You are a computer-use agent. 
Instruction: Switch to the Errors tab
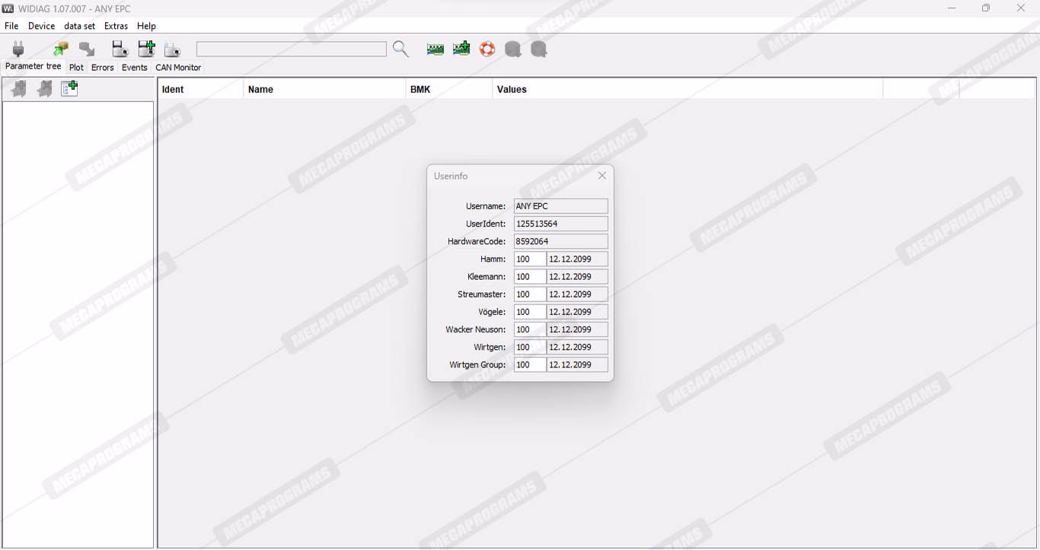click(102, 68)
